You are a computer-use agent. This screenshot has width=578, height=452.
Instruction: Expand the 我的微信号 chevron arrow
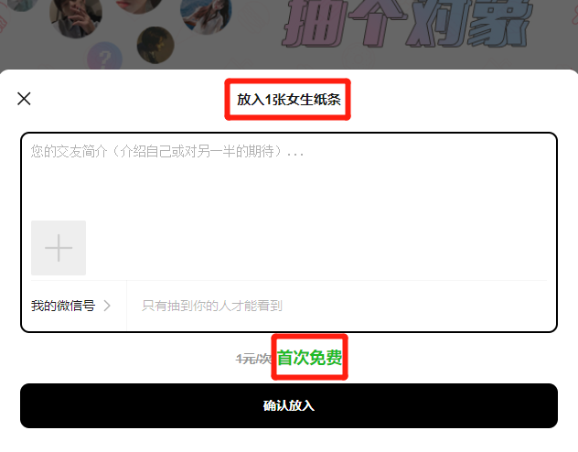coord(107,306)
